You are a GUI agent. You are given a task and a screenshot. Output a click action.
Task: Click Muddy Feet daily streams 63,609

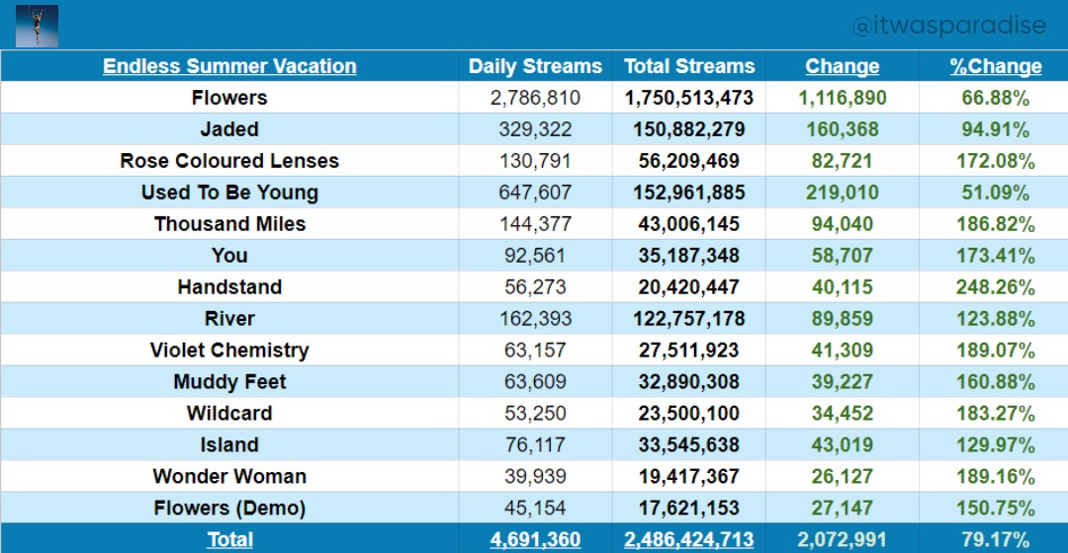(x=535, y=381)
